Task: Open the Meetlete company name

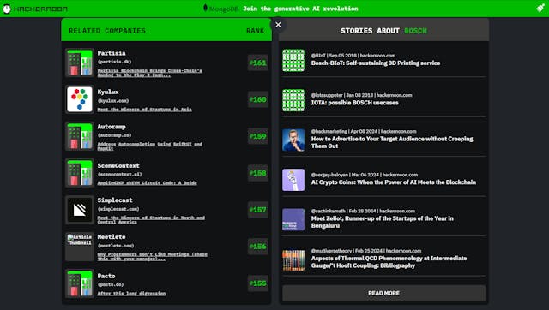Action: (112, 237)
